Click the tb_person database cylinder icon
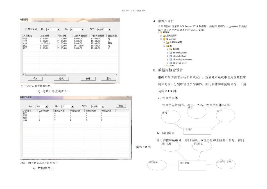267x189 pixels. (164, 39)
